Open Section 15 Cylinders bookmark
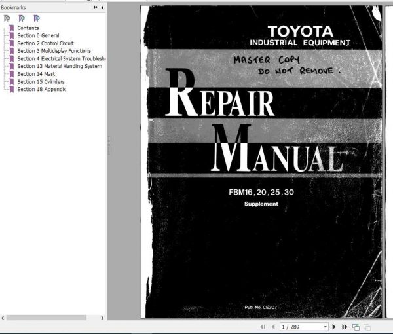 [x=41, y=82]
